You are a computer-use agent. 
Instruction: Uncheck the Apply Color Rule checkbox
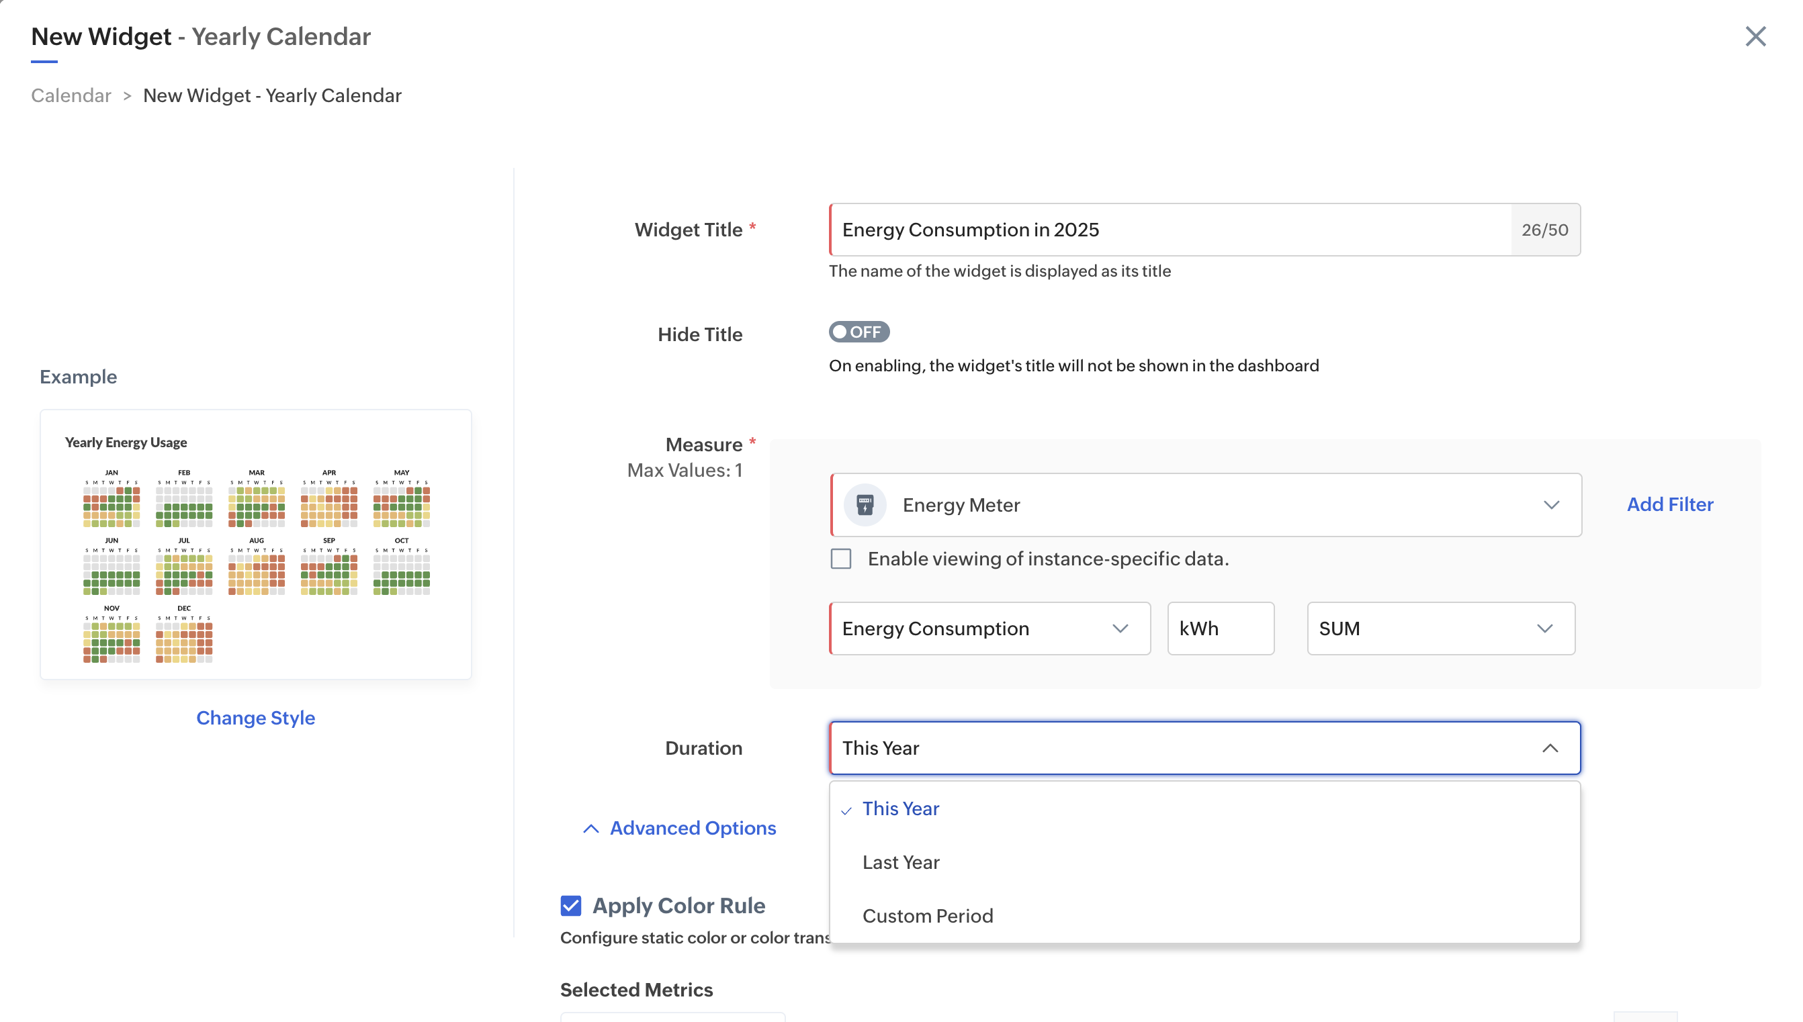(571, 905)
